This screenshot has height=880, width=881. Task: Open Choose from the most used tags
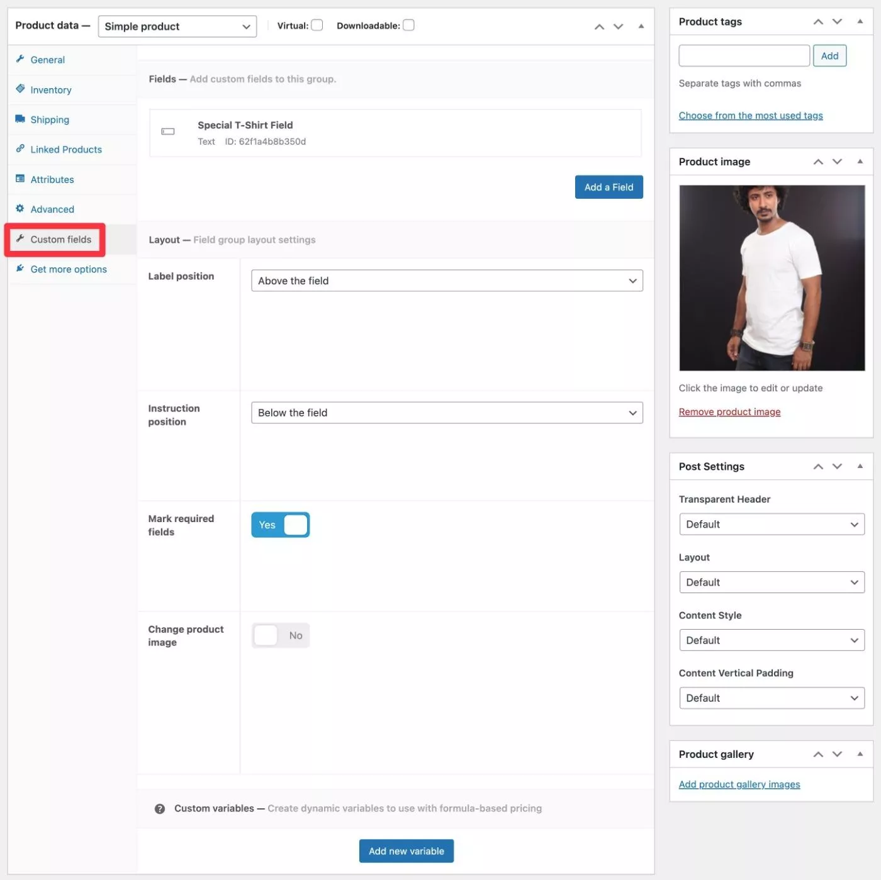[751, 116]
